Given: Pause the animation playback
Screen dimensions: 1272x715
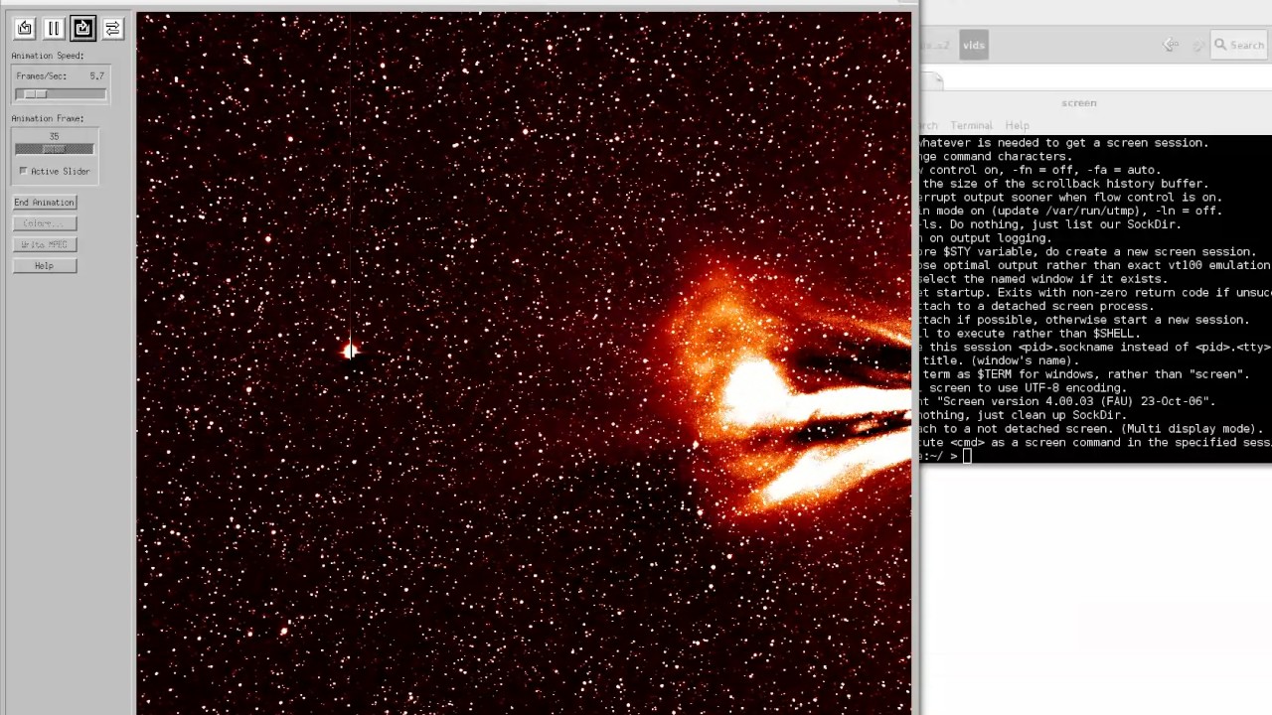Looking at the screenshot, I should click(x=54, y=29).
